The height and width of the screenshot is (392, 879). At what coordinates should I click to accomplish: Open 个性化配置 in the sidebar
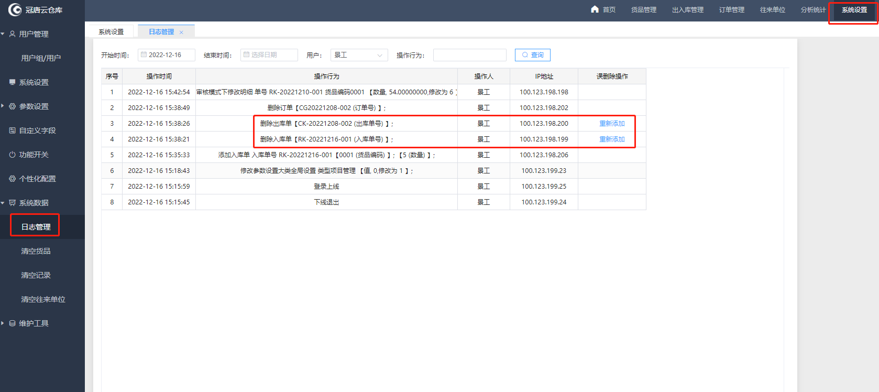point(37,178)
